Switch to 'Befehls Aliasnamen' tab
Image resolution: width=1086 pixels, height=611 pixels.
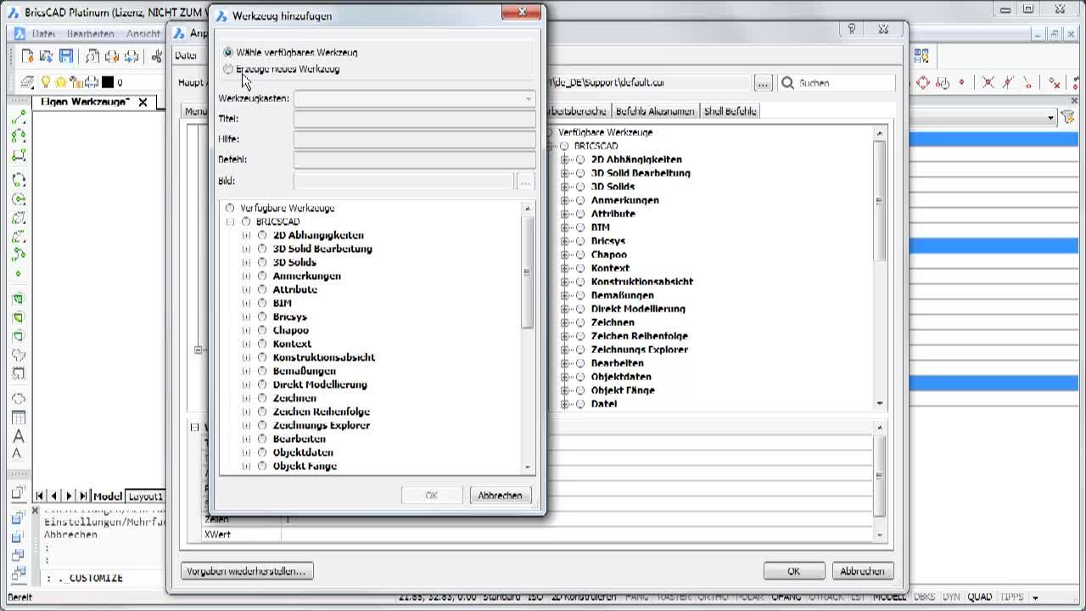(655, 111)
